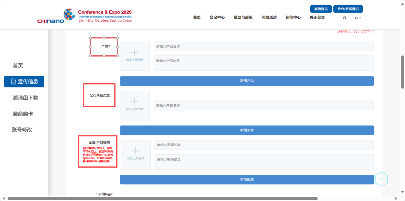
Task: Click the 新增荣誉 button
Action: pyautogui.click(x=247, y=130)
